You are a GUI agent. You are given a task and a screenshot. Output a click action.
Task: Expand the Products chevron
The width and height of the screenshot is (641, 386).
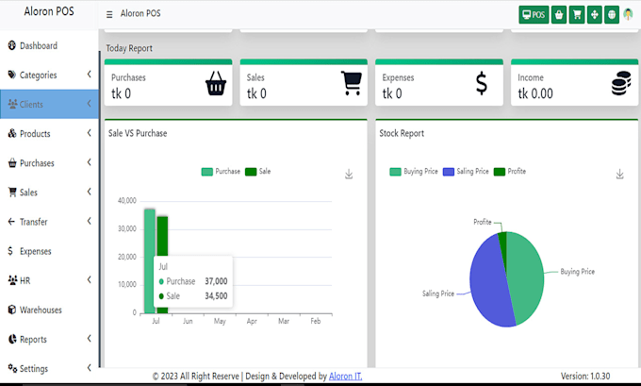[90, 133]
